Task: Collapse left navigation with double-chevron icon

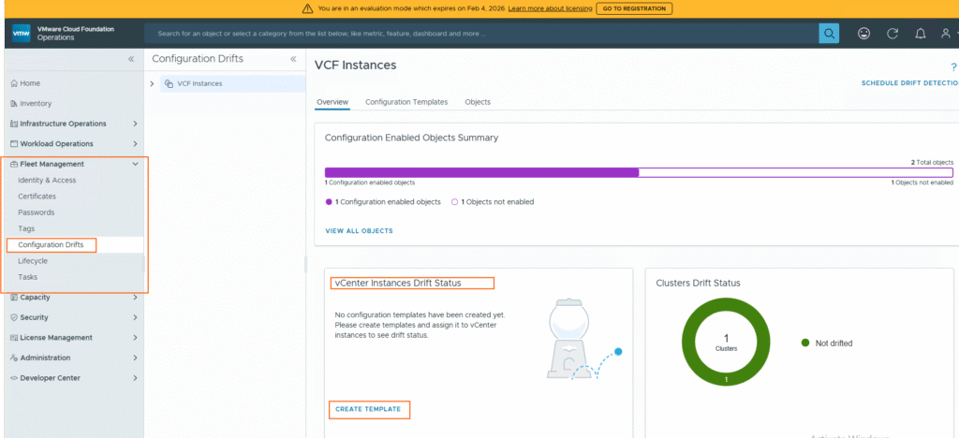Action: (131, 59)
